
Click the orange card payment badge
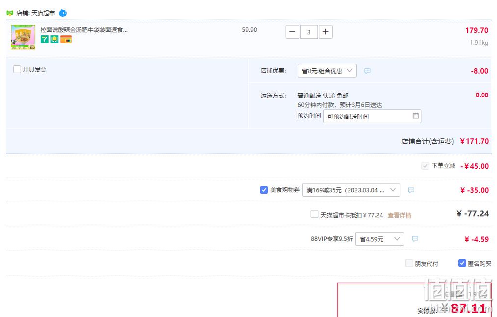[66, 39]
